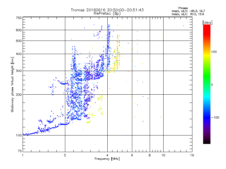Screen dimensions: 226x169
Task: Click the 'RwPretec (8p)' subtitle
Action: coord(107,14)
